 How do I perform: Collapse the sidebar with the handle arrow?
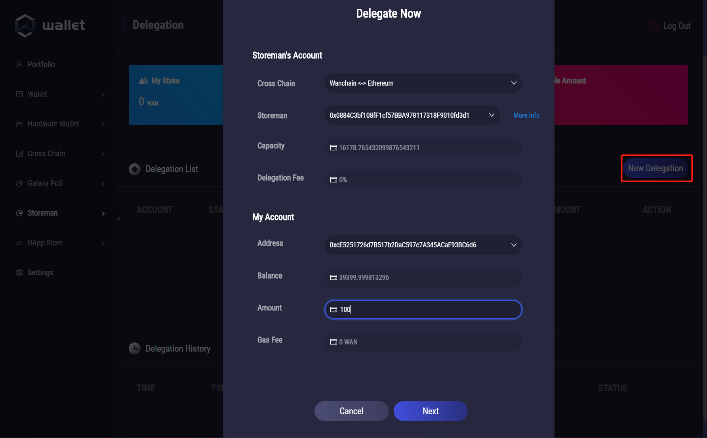click(118, 219)
